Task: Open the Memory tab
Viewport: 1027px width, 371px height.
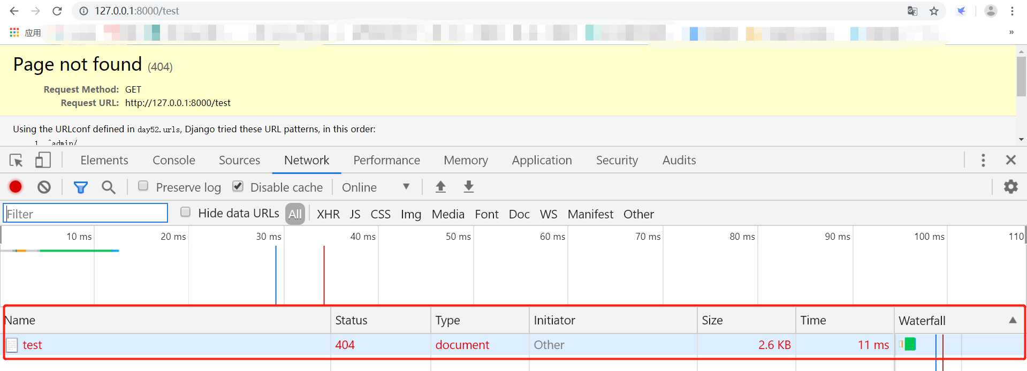Action: pyautogui.click(x=466, y=160)
